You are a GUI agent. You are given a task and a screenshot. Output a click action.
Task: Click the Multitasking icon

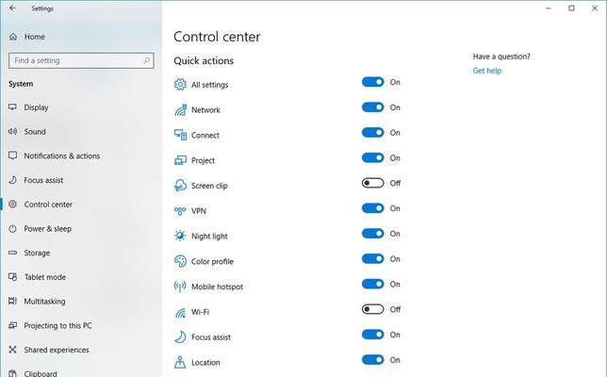(13, 301)
